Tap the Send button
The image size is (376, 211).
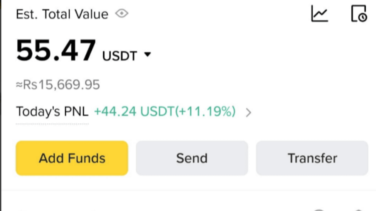(192, 158)
